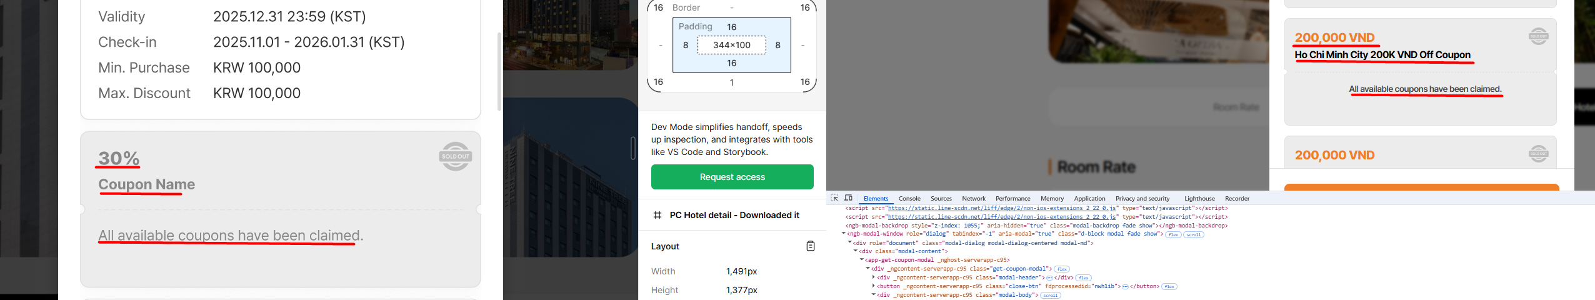Click the Sold Out stamp on the 30% coupon

click(x=455, y=156)
